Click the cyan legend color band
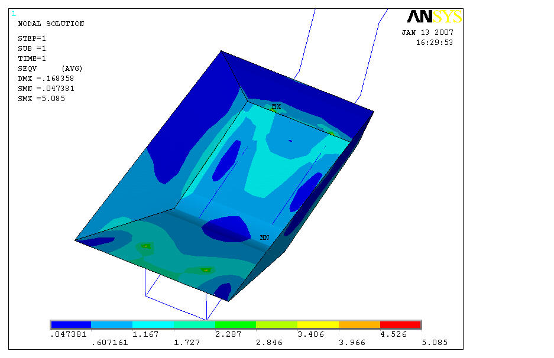554x358 pixels. [x=153, y=324]
